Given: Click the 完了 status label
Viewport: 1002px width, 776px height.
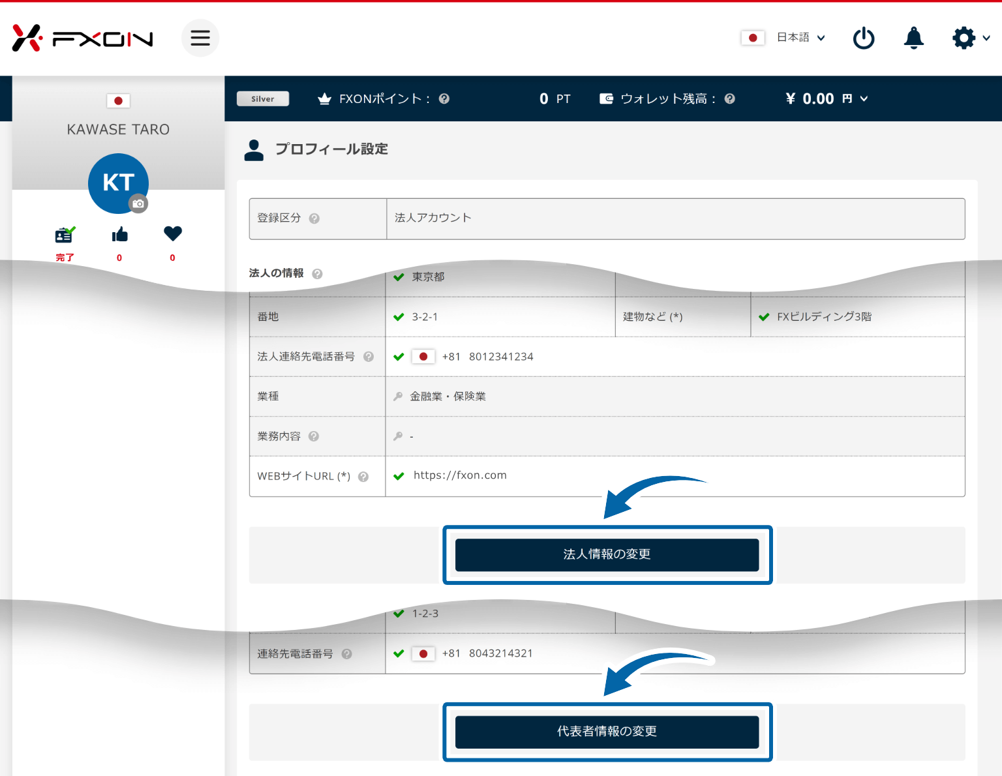Looking at the screenshot, I should click(x=65, y=258).
